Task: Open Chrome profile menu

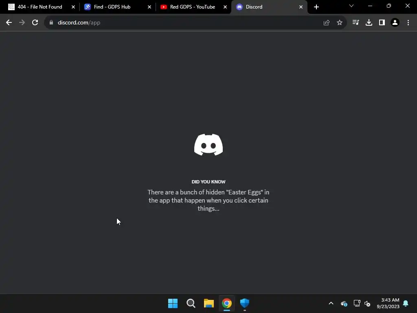Action: coord(395,23)
